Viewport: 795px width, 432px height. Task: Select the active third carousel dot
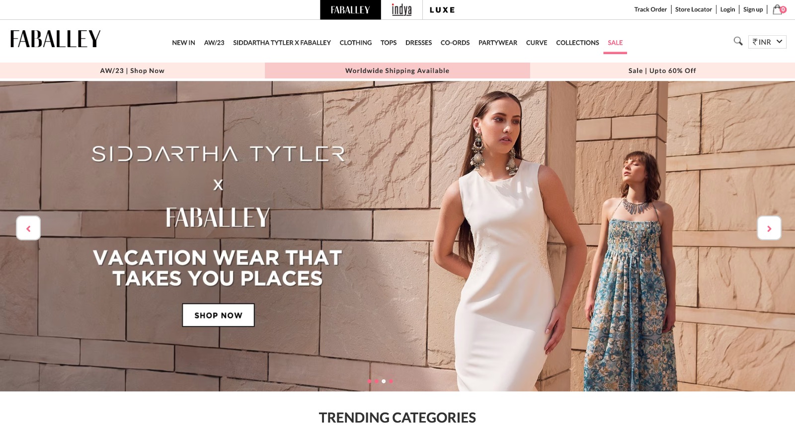pos(384,381)
